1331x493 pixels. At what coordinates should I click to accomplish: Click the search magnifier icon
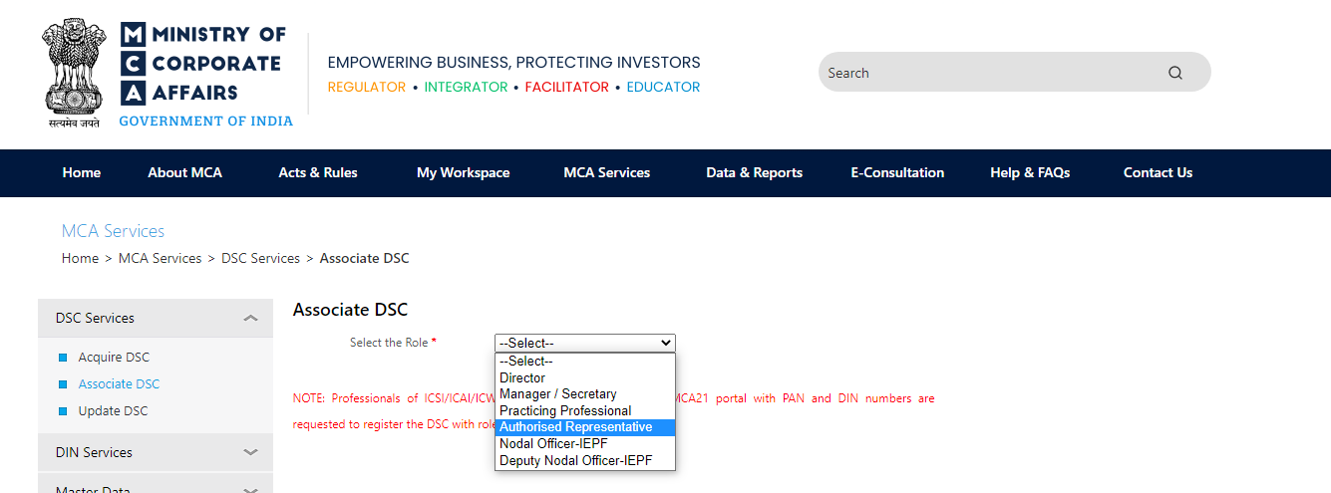click(1174, 73)
